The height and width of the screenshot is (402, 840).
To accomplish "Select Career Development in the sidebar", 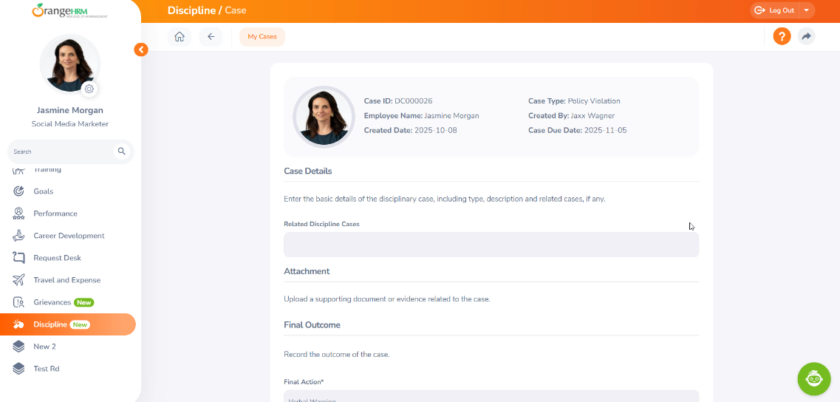I will (69, 236).
